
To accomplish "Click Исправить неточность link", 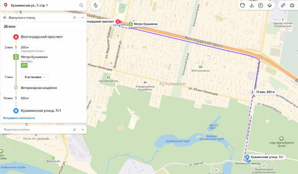I will pos(19,118).
